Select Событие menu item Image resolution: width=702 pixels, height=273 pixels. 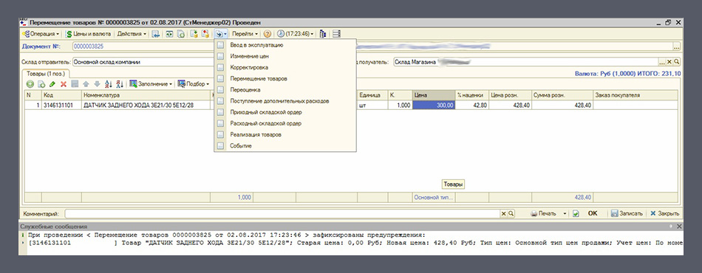click(x=285, y=145)
